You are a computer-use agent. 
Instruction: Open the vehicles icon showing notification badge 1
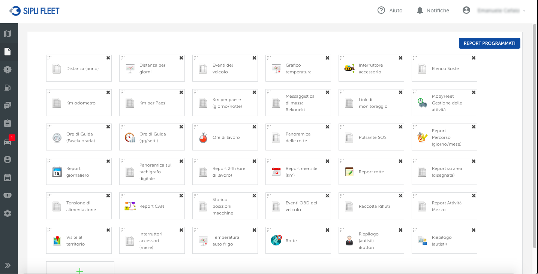point(8,141)
